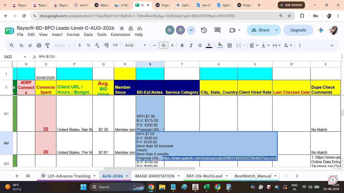Click the Gemini sparkle icon

pos(321,30)
